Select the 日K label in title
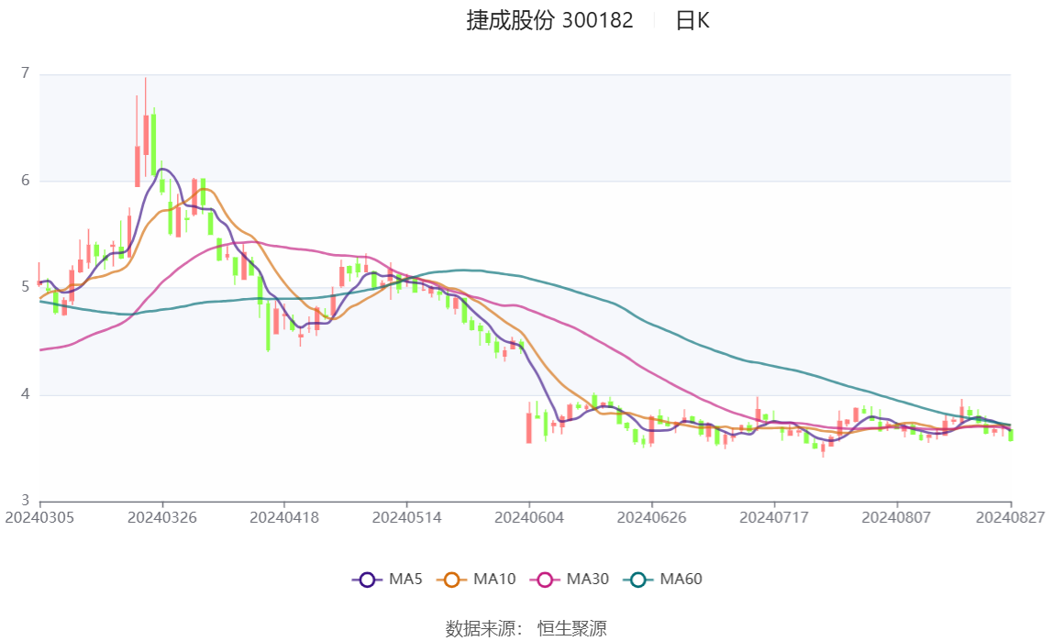1052x641 pixels. tap(692, 21)
